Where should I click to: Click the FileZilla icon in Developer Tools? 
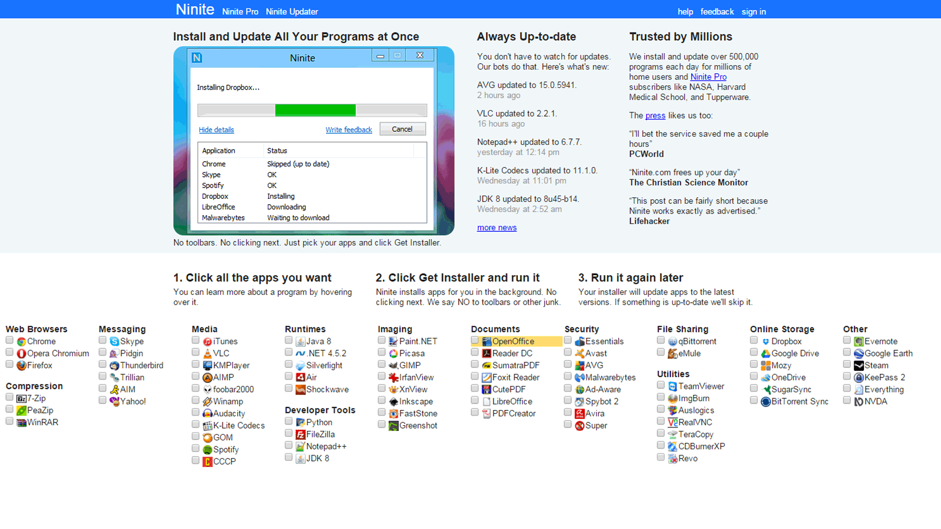pyautogui.click(x=300, y=434)
